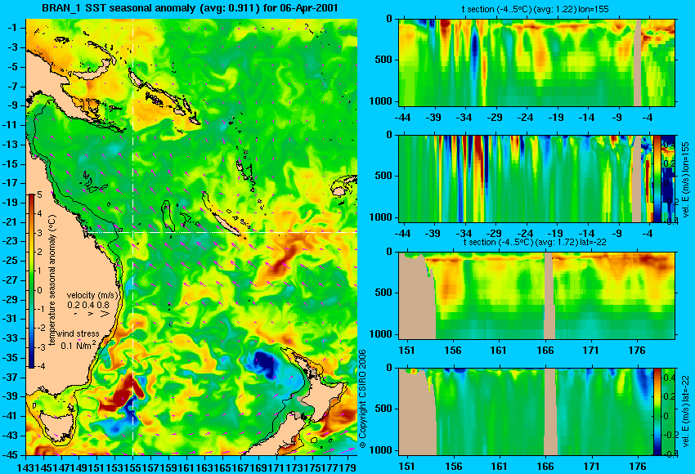Open the temperature section plot for lon=155
This screenshot has width=695, height=474.
pos(536,62)
